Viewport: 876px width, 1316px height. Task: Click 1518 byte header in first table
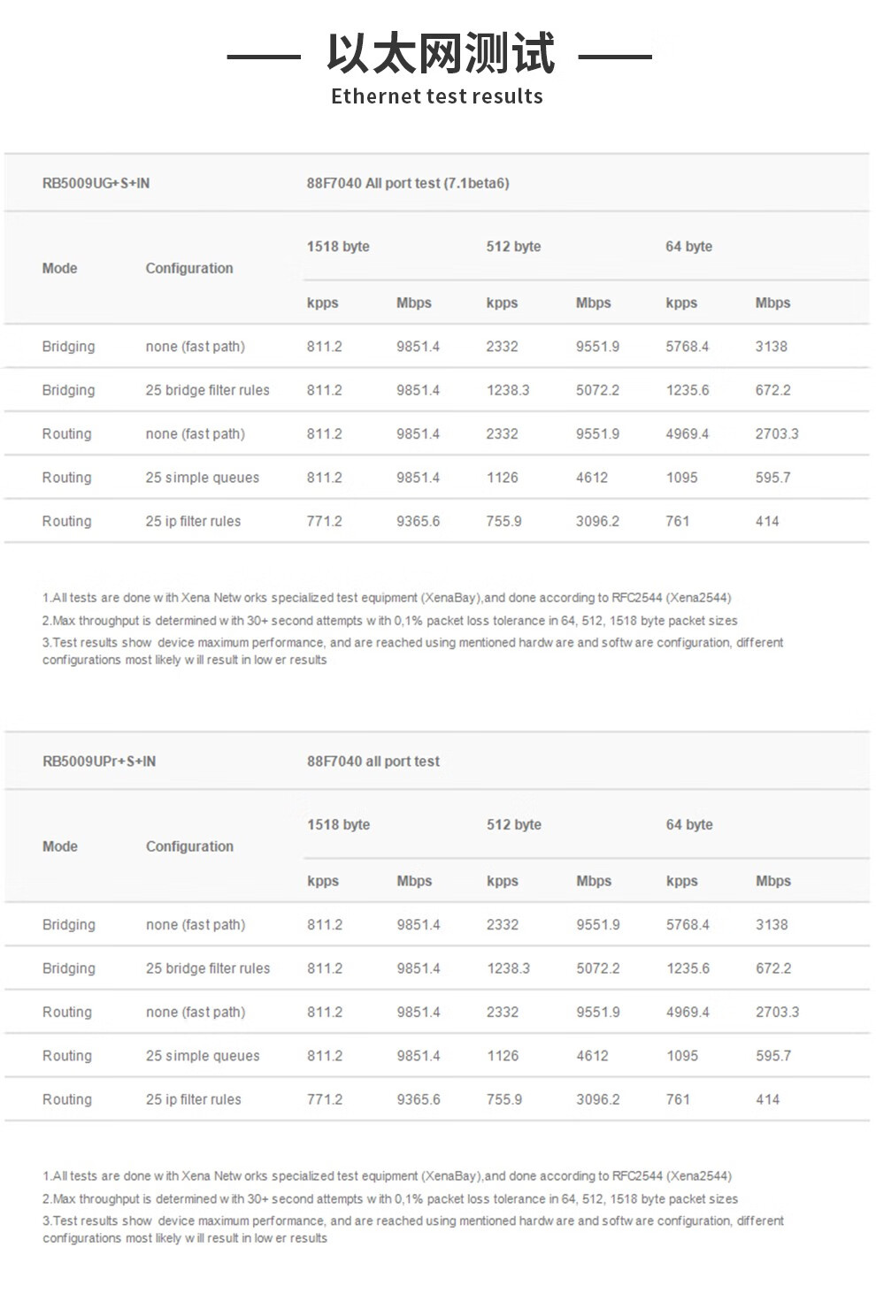338,247
